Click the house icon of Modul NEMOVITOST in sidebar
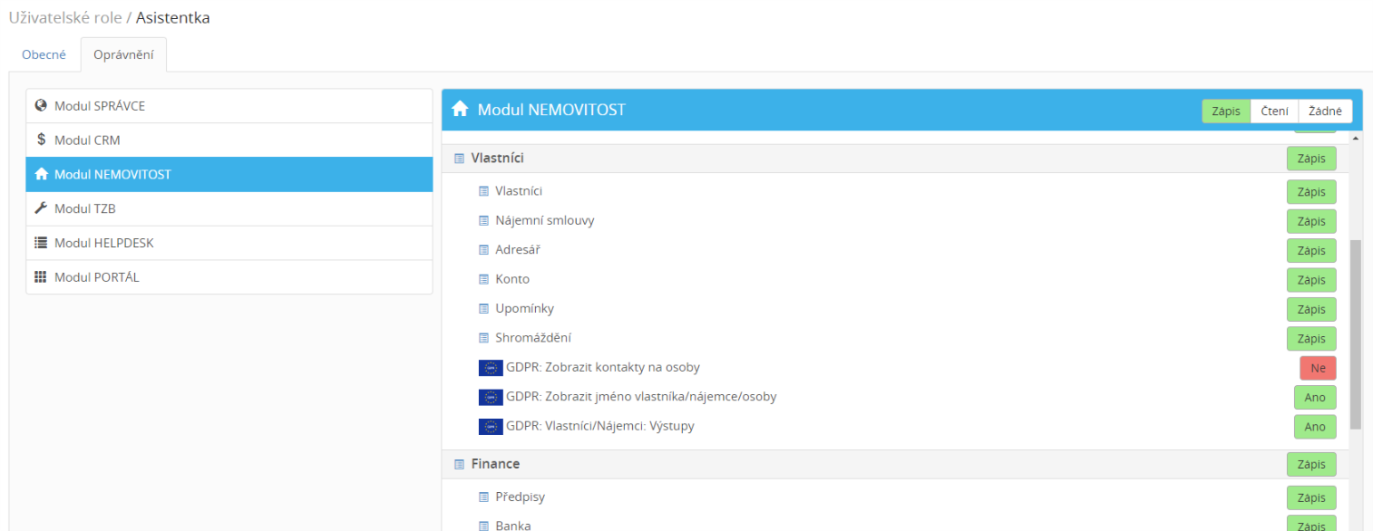The image size is (1373, 531). click(x=41, y=174)
